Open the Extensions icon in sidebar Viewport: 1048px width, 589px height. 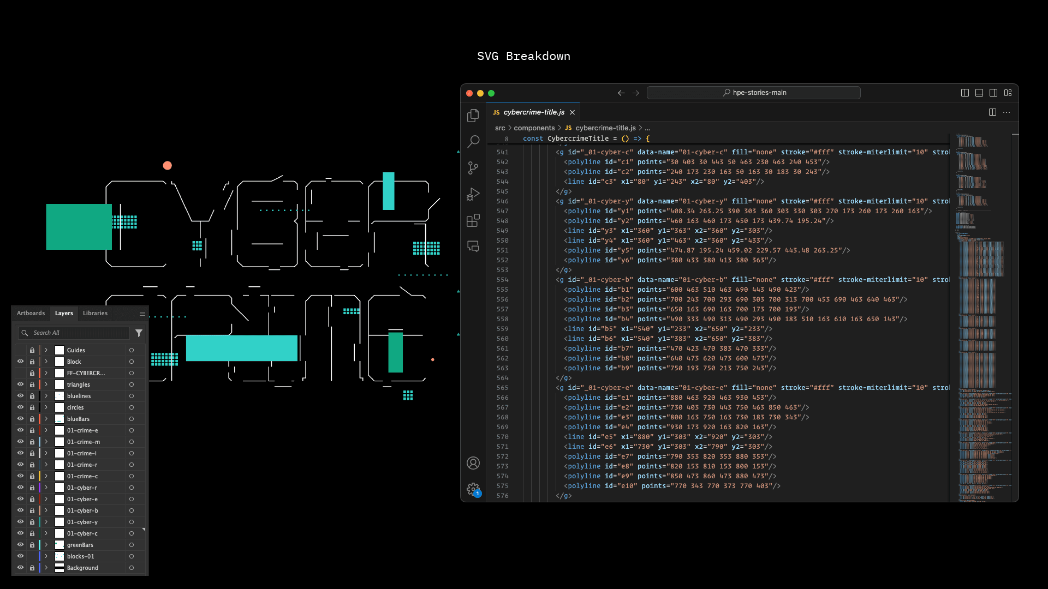472,220
